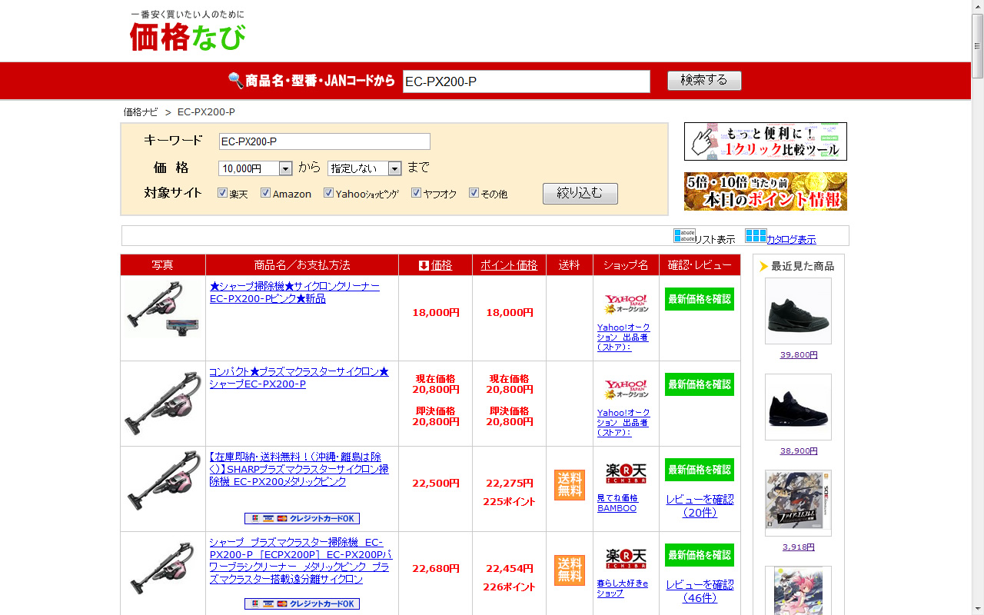Switch to list view icon (リスト表示)
The image size is (984, 615).
click(684, 235)
